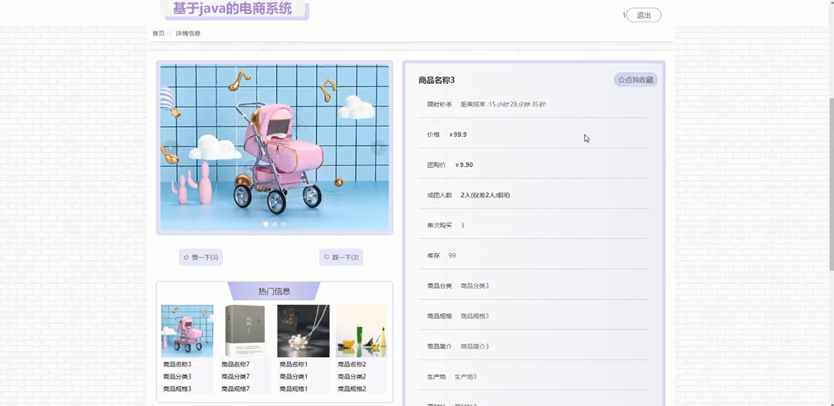Open the 首页 breadcrumb link
The height and width of the screenshot is (406, 834).
coord(159,33)
